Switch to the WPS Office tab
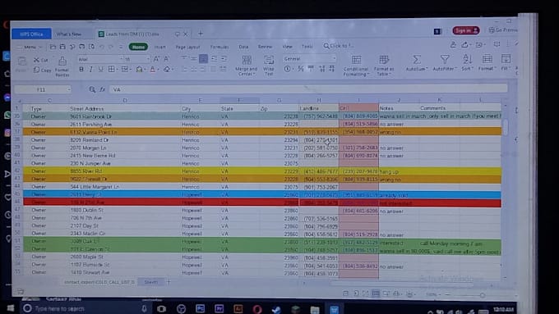 coord(31,34)
